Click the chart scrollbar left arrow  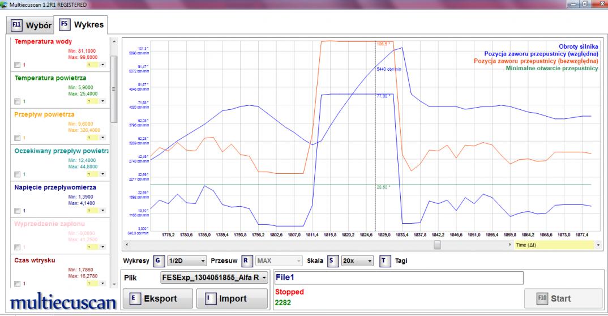click(x=127, y=245)
